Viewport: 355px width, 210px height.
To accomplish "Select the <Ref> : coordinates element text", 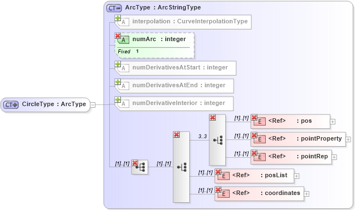I will pyautogui.click(x=266, y=193).
